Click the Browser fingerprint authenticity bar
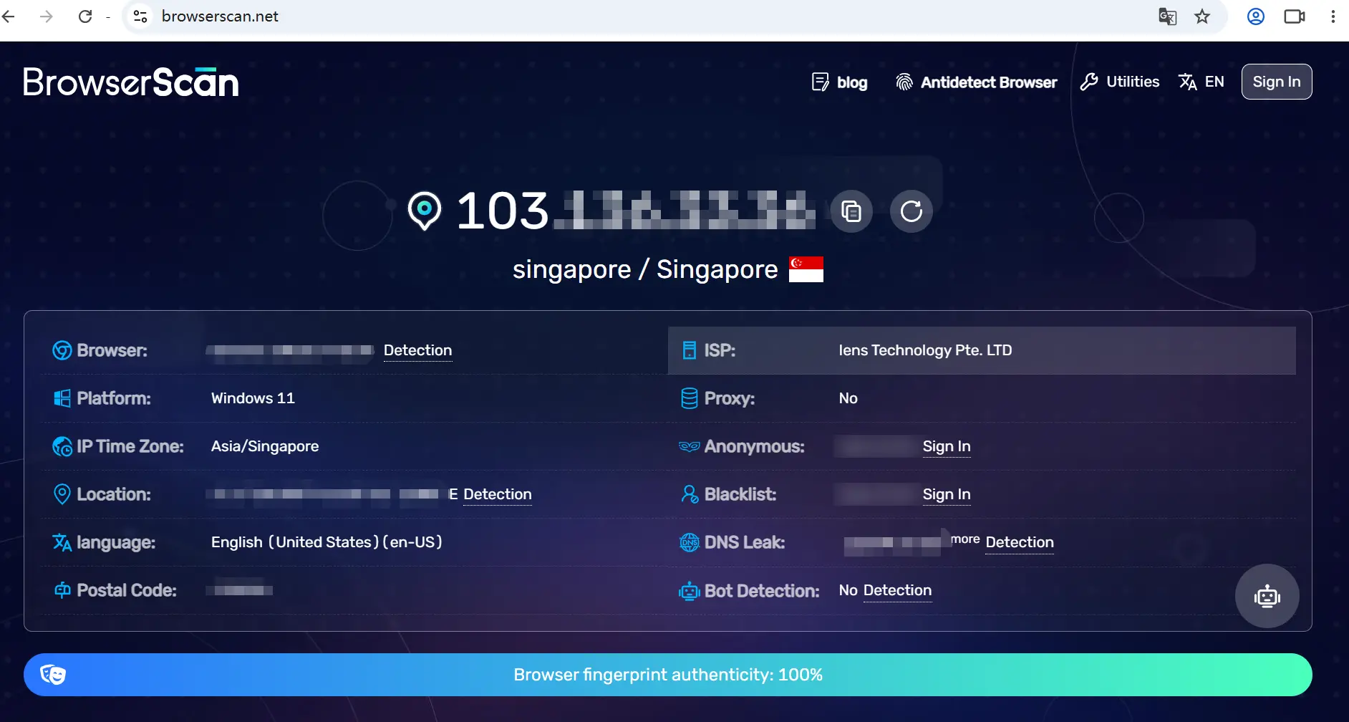Image resolution: width=1349 pixels, height=722 pixels. [x=667, y=675]
